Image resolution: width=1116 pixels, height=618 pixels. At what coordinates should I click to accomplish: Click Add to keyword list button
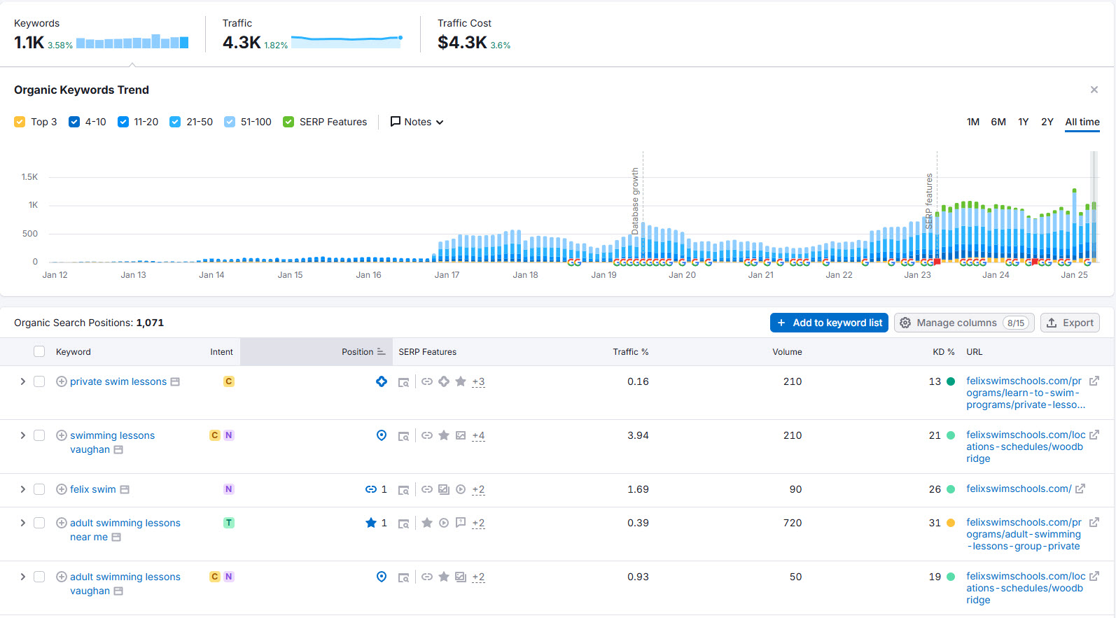tap(830, 323)
